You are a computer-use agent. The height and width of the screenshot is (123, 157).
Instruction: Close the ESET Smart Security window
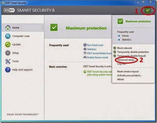pyautogui.click(x=150, y=2)
